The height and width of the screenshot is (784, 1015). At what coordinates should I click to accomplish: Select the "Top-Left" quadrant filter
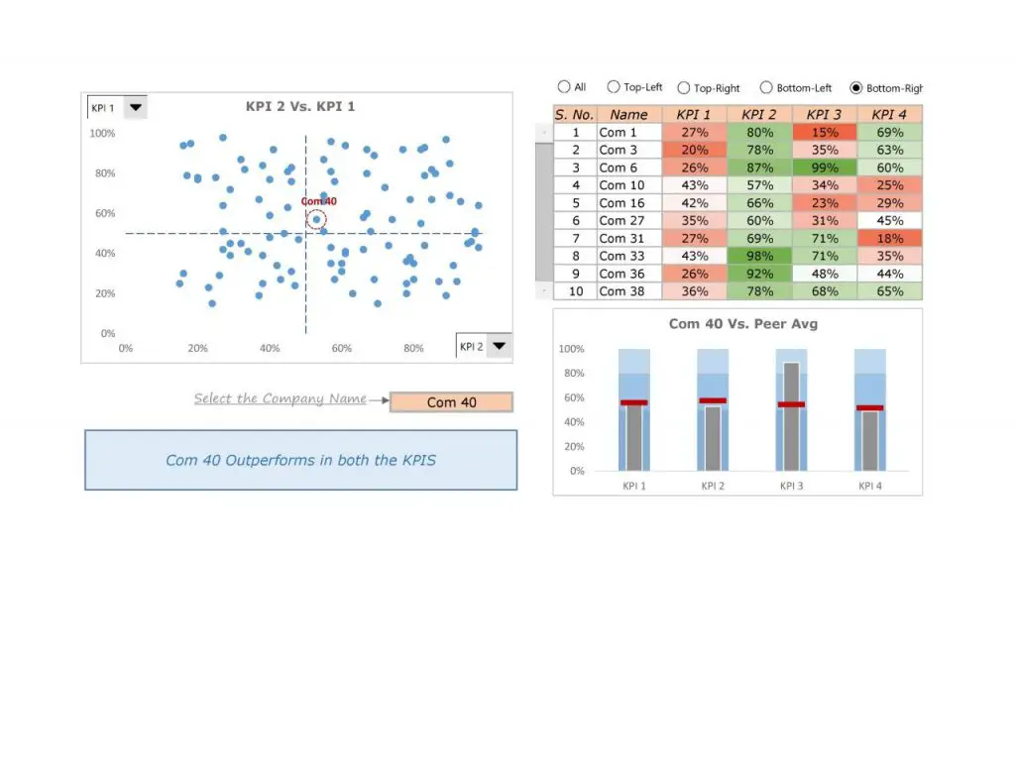click(613, 86)
